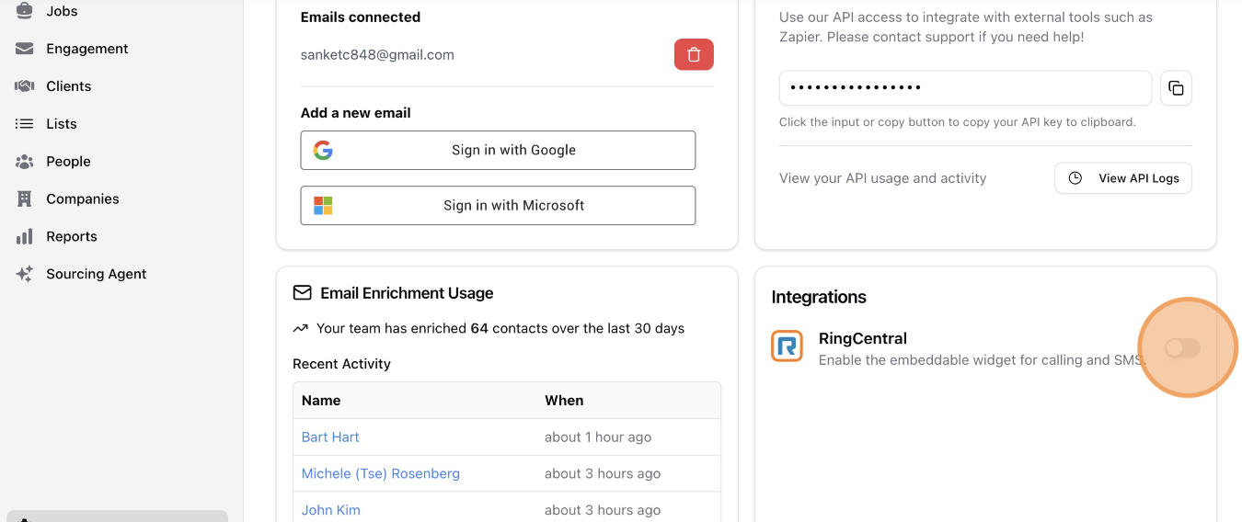
Task: Click the Clients handshake icon
Action: [25, 86]
